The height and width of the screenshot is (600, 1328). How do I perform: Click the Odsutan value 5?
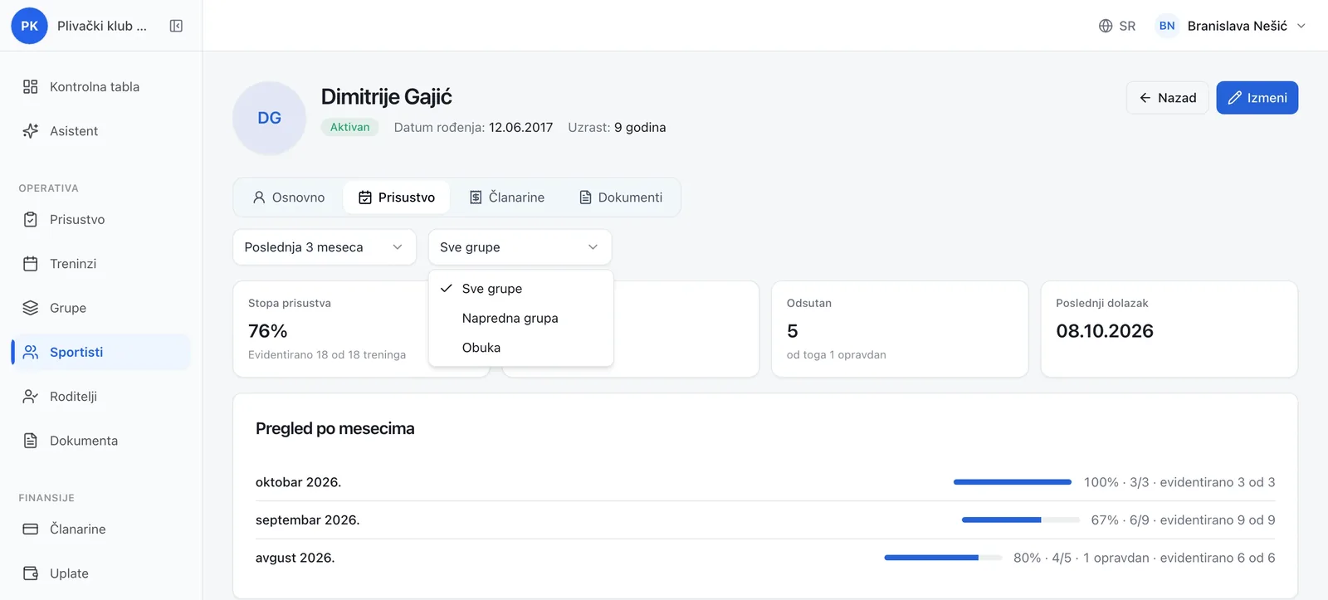pyautogui.click(x=793, y=331)
